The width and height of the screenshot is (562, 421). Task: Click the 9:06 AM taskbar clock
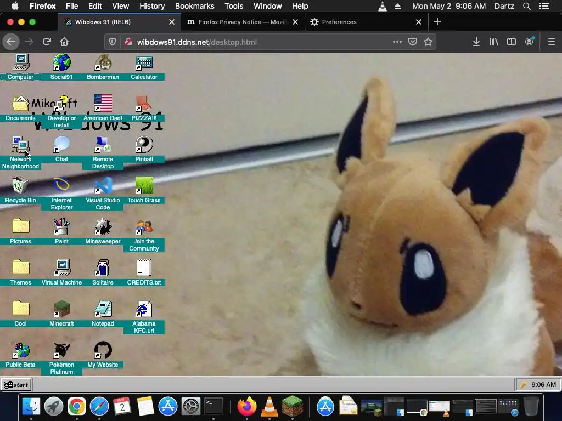pyautogui.click(x=544, y=385)
